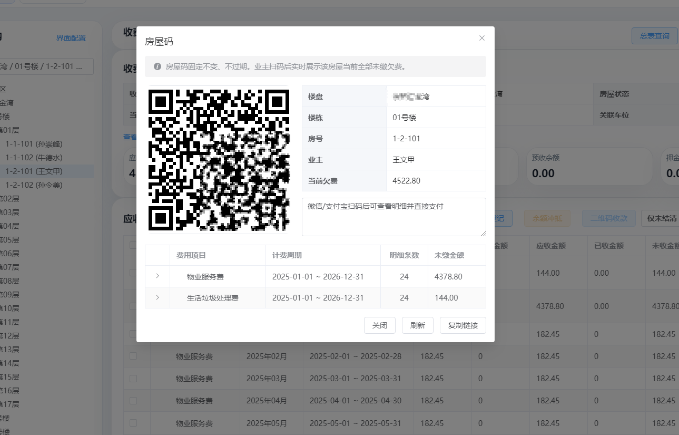This screenshot has width=679, height=435.
Task: Click the 144.00 unpaid amount in the dialog
Action: 446,298
